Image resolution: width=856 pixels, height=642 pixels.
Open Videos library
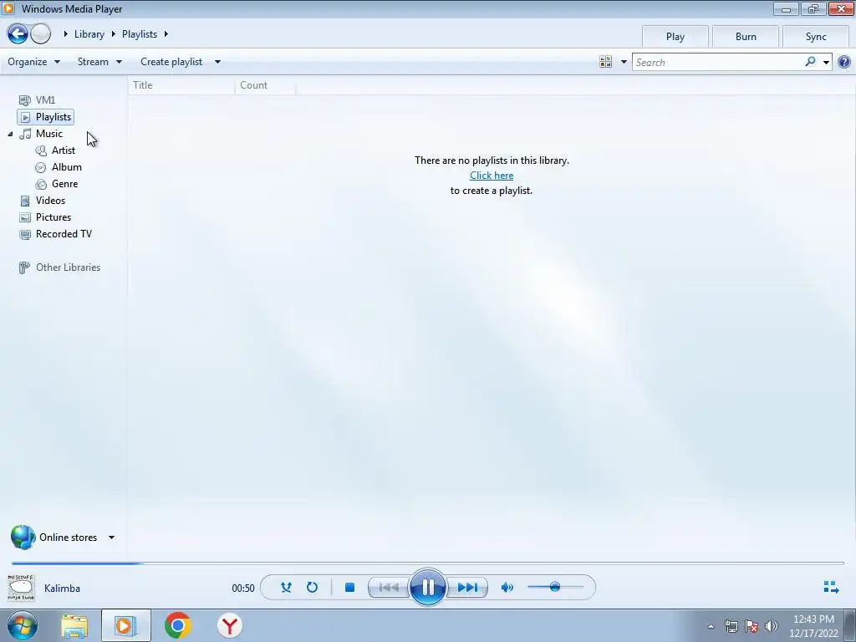(43, 201)
